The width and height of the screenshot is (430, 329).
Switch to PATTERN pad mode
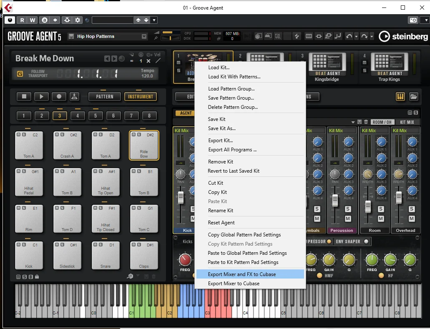[105, 96]
